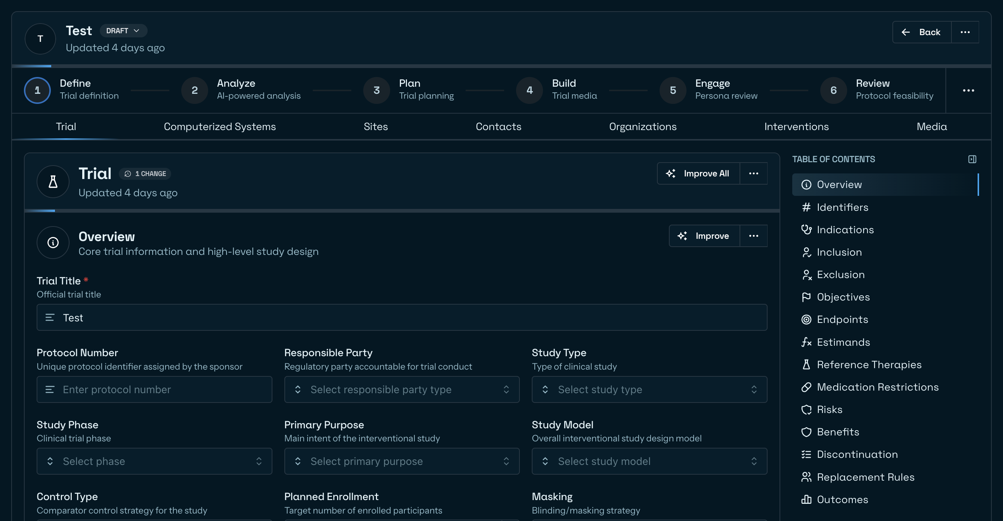Click the Benefits shield icon
Screen dimensions: 1003x521
806,432
